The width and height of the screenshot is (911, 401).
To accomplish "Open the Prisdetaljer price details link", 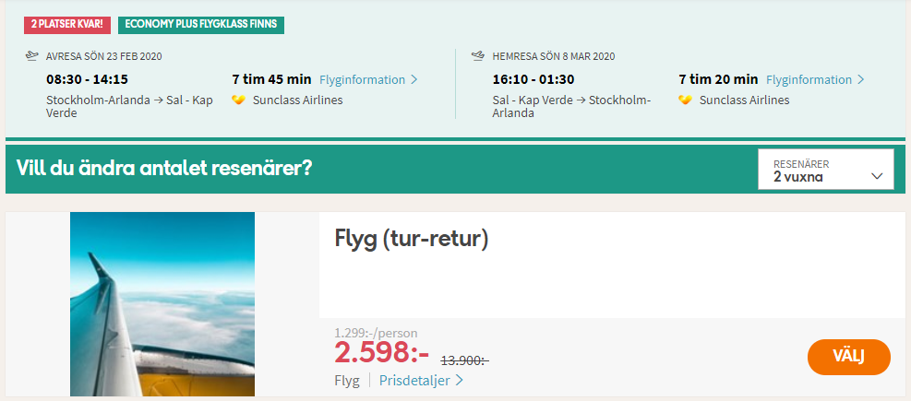I will tap(415, 381).
